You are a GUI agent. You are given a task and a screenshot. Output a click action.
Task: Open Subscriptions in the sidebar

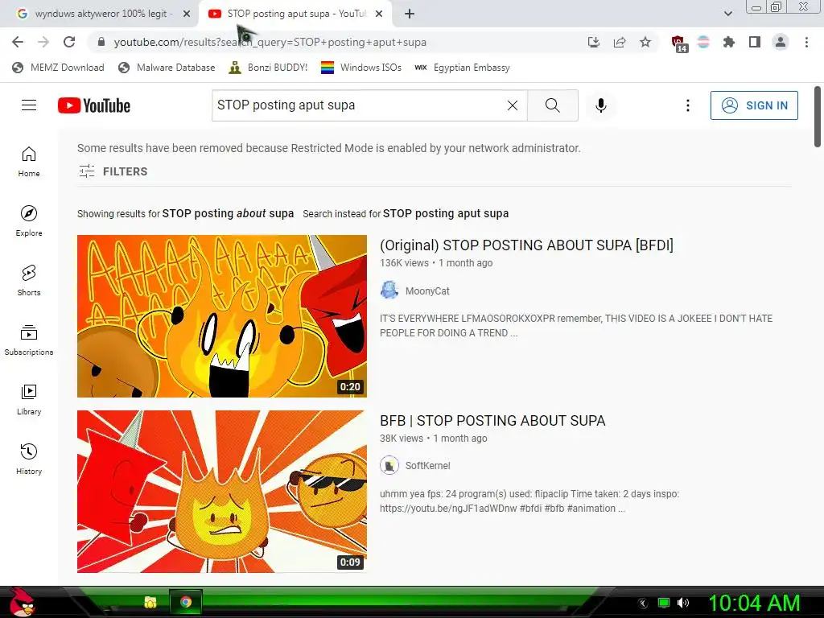(29, 340)
